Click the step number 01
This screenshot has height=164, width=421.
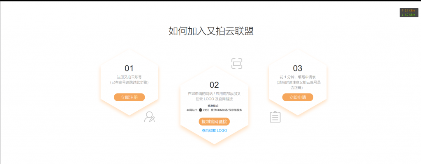[129, 68]
